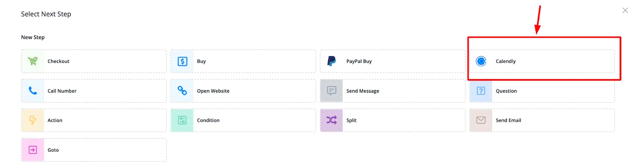Viewport: 636px width, 167px height.
Task: Click the PayPal logo icon
Action: [x=332, y=61]
